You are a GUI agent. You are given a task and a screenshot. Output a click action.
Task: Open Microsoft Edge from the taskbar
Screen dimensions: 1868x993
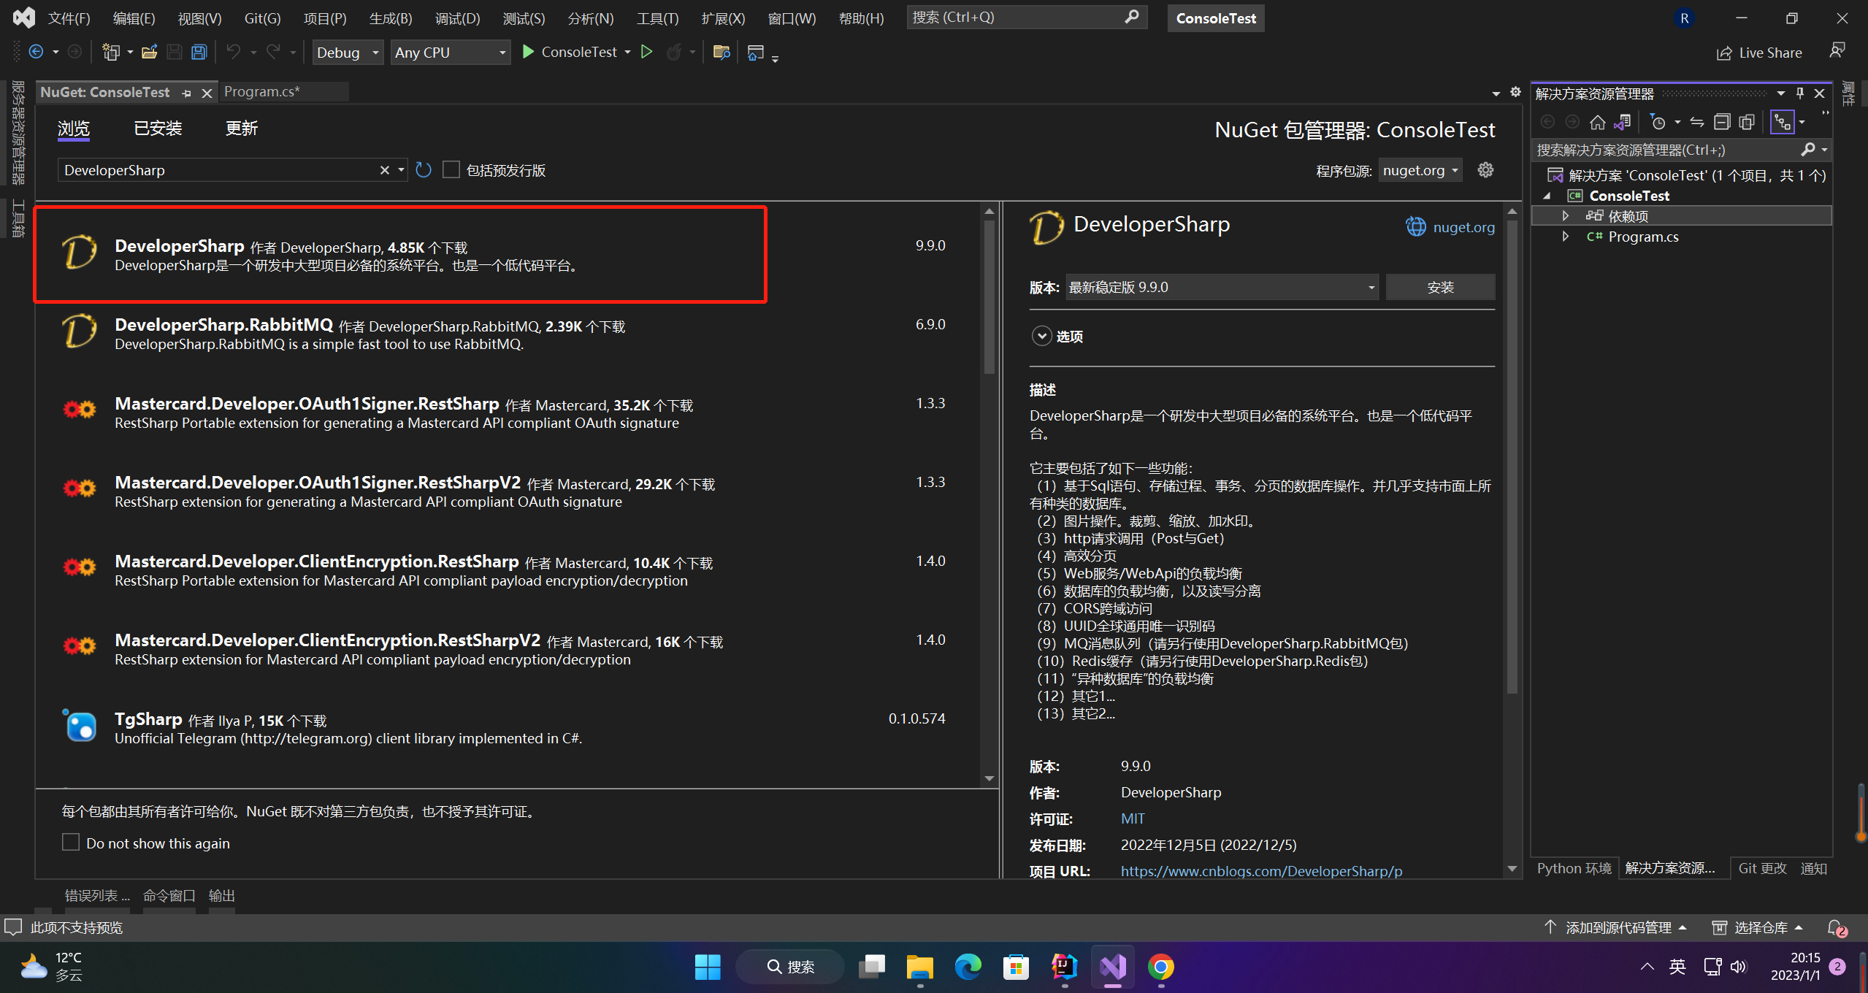968,967
